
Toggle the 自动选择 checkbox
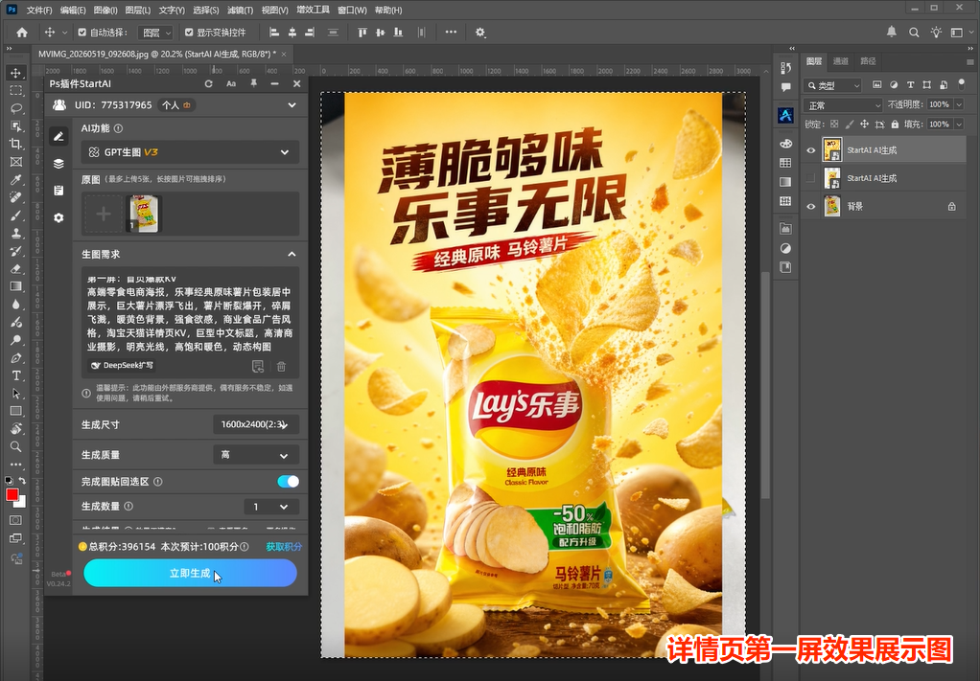82,33
